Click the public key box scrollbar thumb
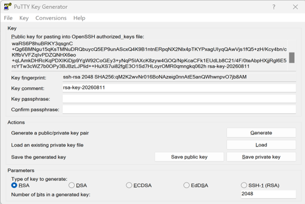Image resolution: width=305 pixels, height=204 pixels. (x=291, y=58)
